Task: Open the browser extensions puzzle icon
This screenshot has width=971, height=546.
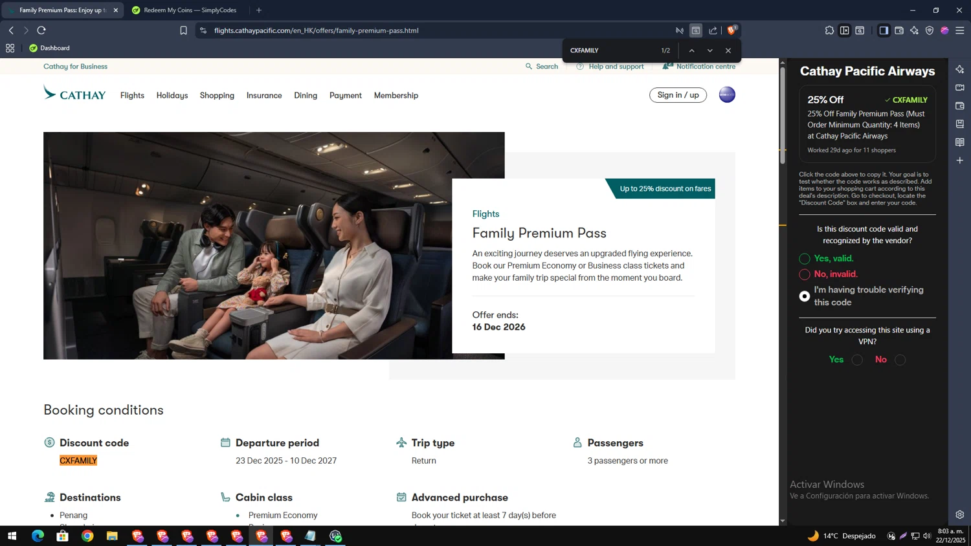Action: [829, 30]
